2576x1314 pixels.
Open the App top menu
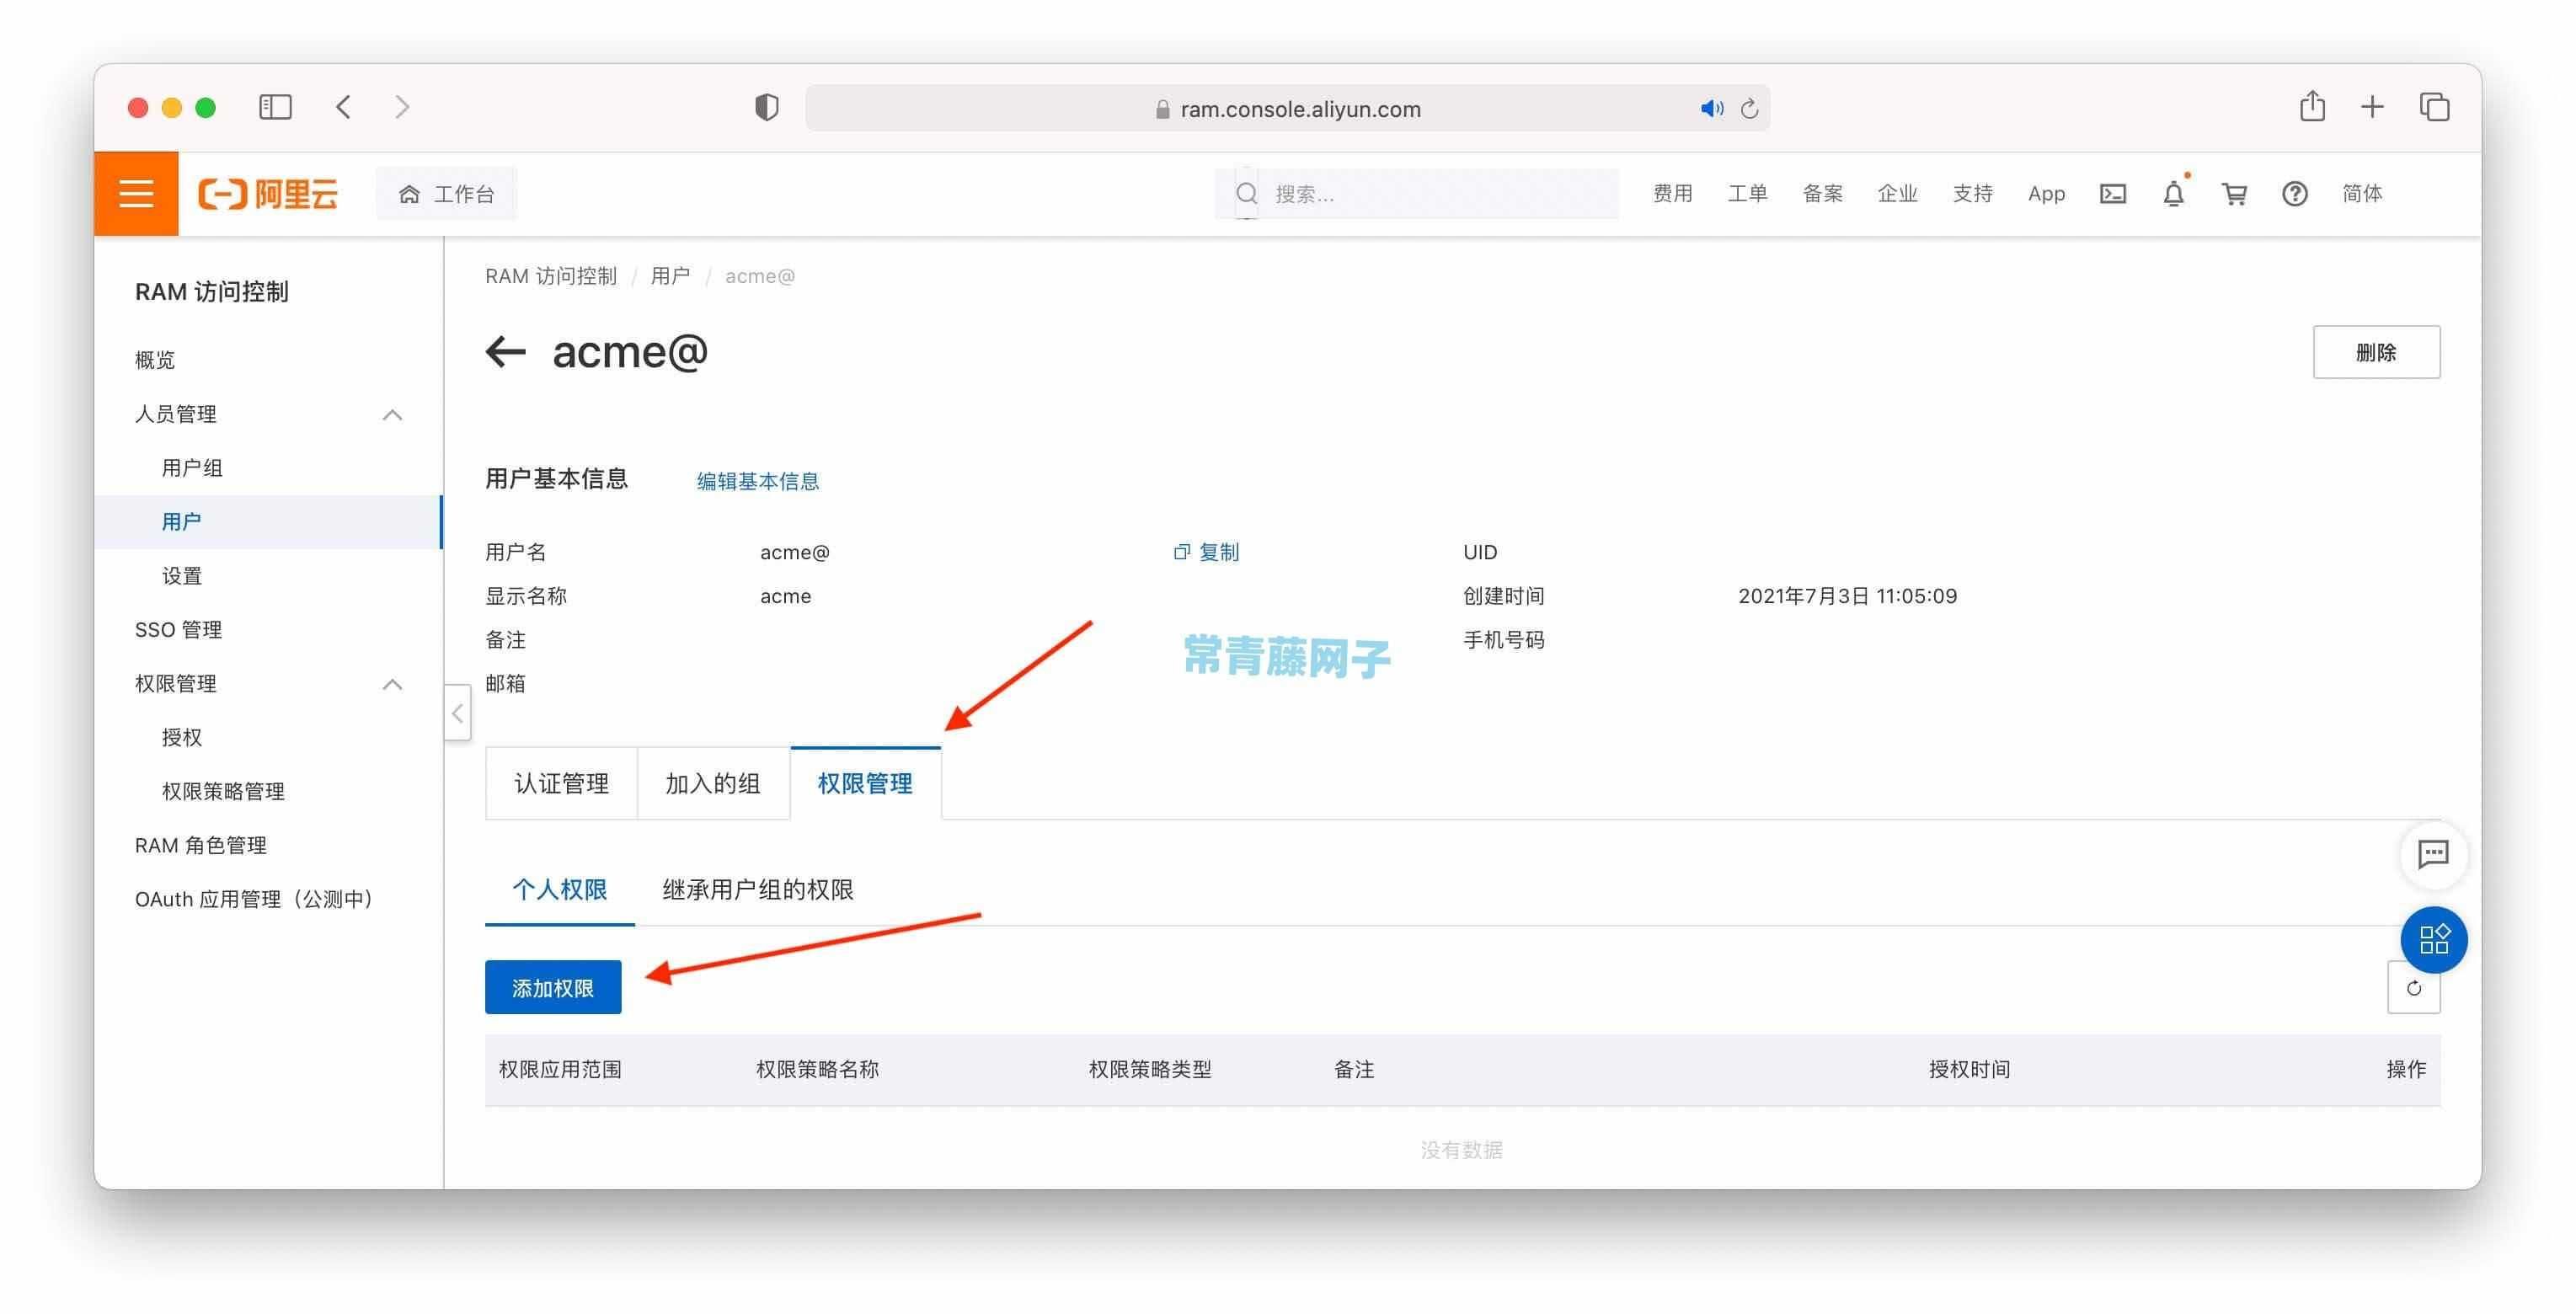[x=2046, y=194]
